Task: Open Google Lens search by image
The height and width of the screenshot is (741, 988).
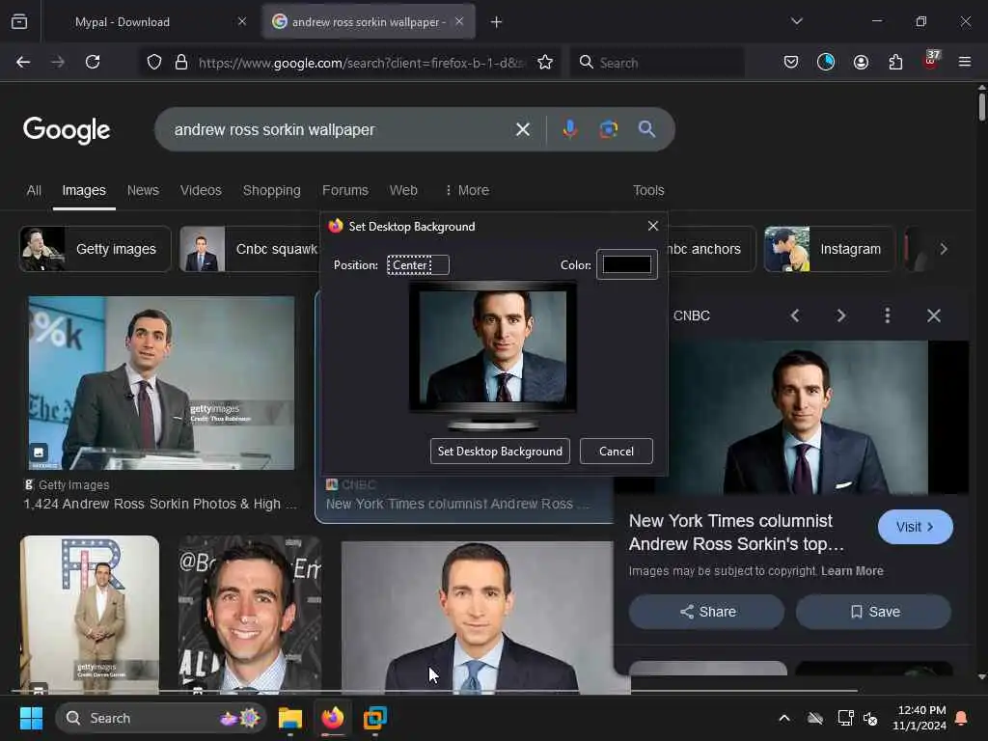Action: point(608,129)
